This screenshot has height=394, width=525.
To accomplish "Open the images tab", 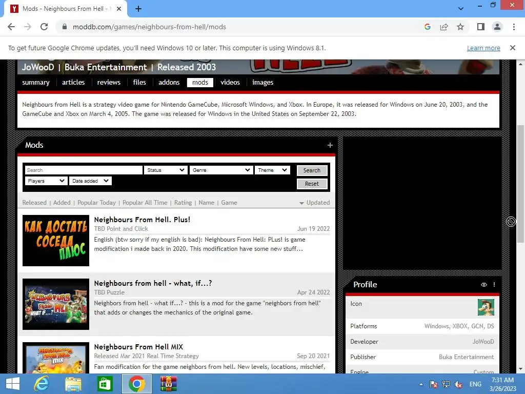I will 263,83.
